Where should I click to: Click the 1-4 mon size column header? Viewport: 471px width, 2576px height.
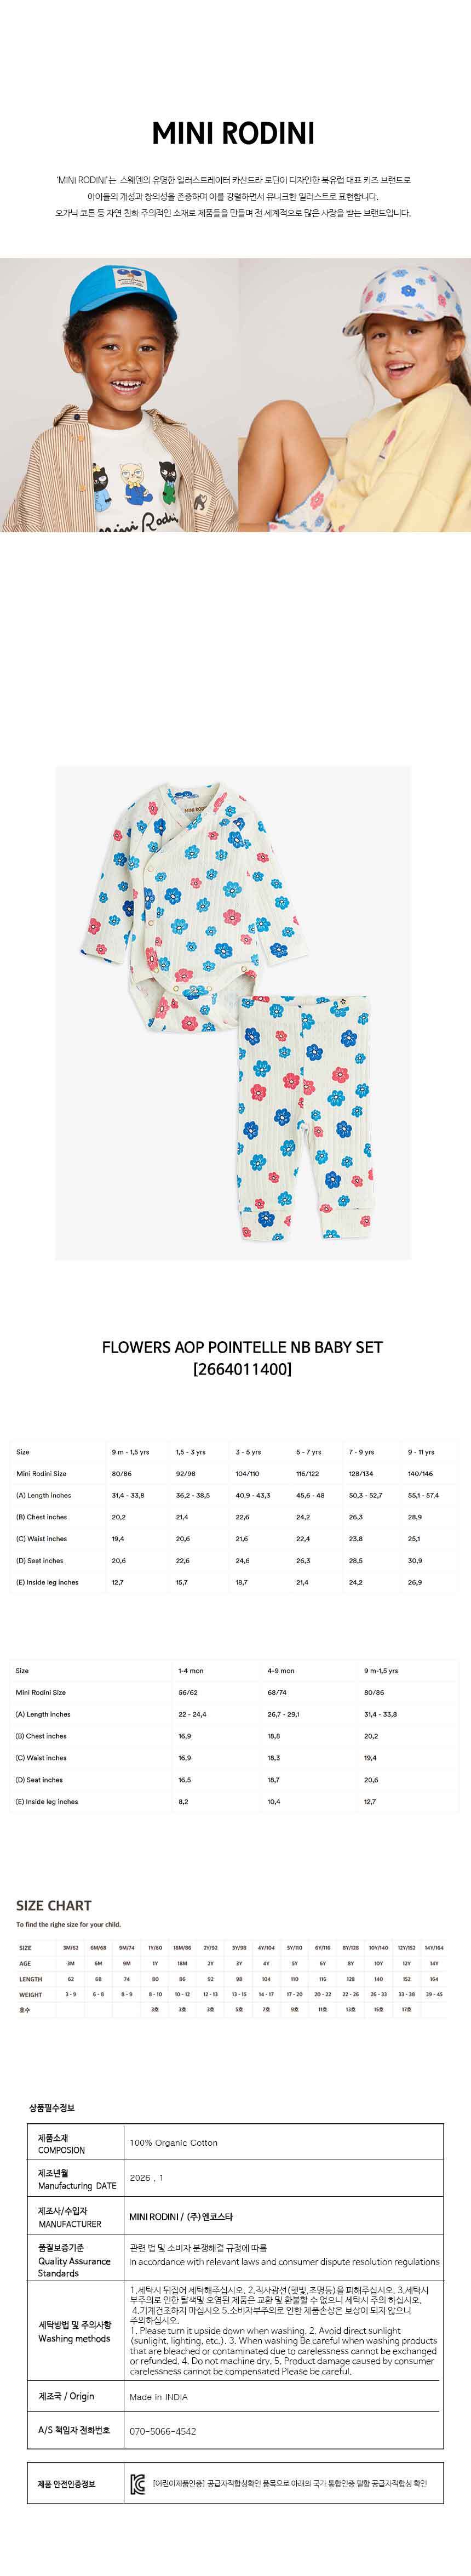pos(191,1671)
